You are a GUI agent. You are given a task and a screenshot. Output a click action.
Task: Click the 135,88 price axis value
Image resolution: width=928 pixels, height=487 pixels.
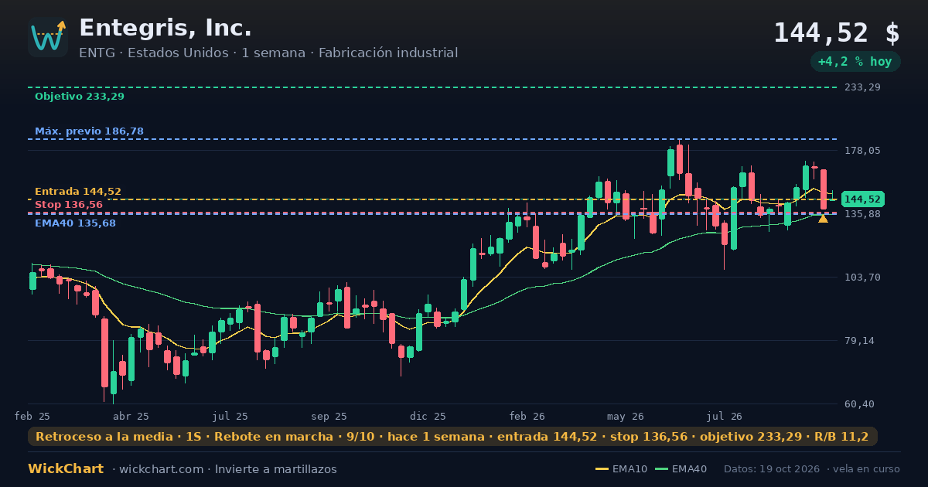862,214
